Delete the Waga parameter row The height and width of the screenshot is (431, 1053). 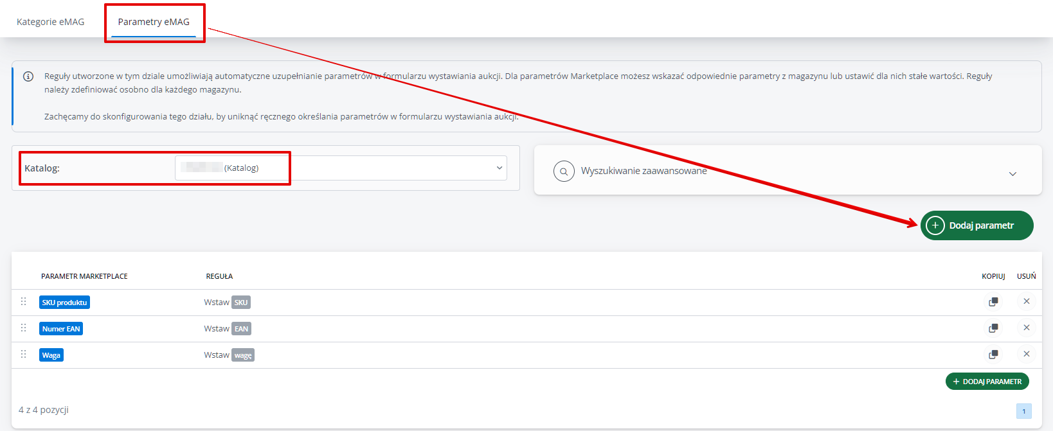1026,355
